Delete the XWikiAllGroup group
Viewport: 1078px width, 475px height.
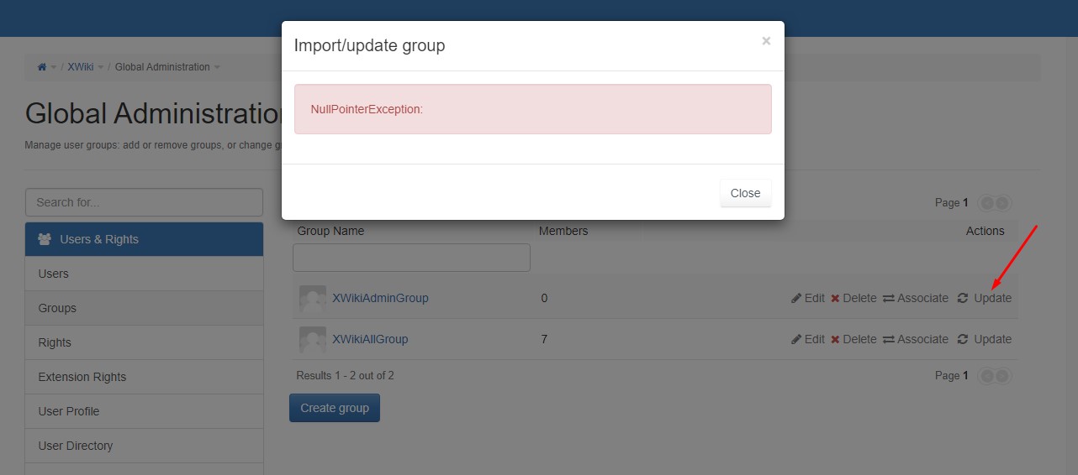coord(853,339)
